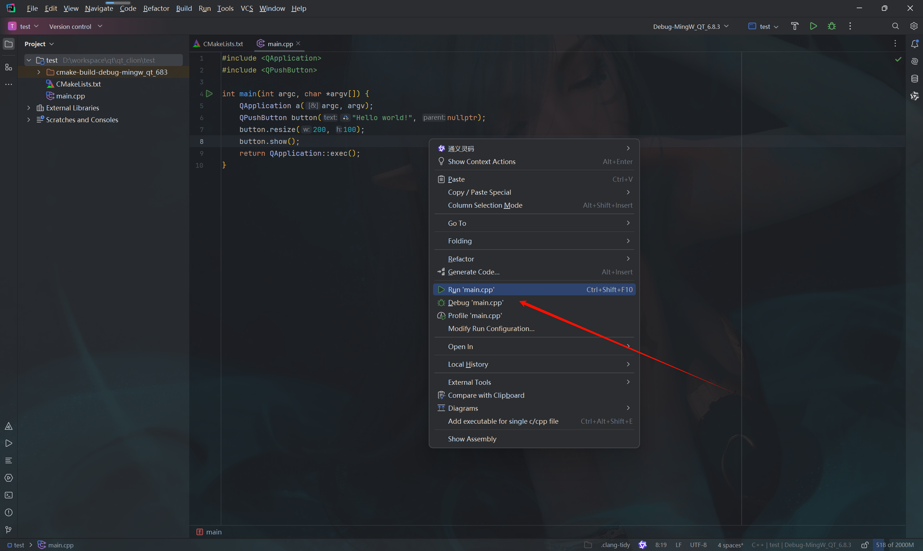Screen dimensions: 923x551
Task: Open the Notifications bell panel
Action: [x=914, y=44]
